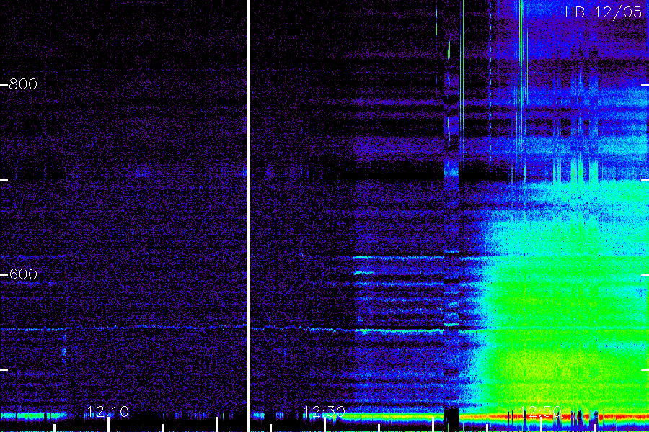This screenshot has height=432, width=649.
Task: Click the 800 frequency axis label
Action: coord(23,84)
